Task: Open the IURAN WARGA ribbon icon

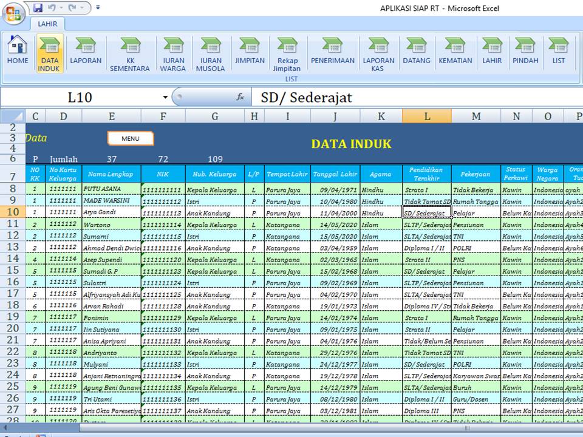Action: pyautogui.click(x=173, y=53)
